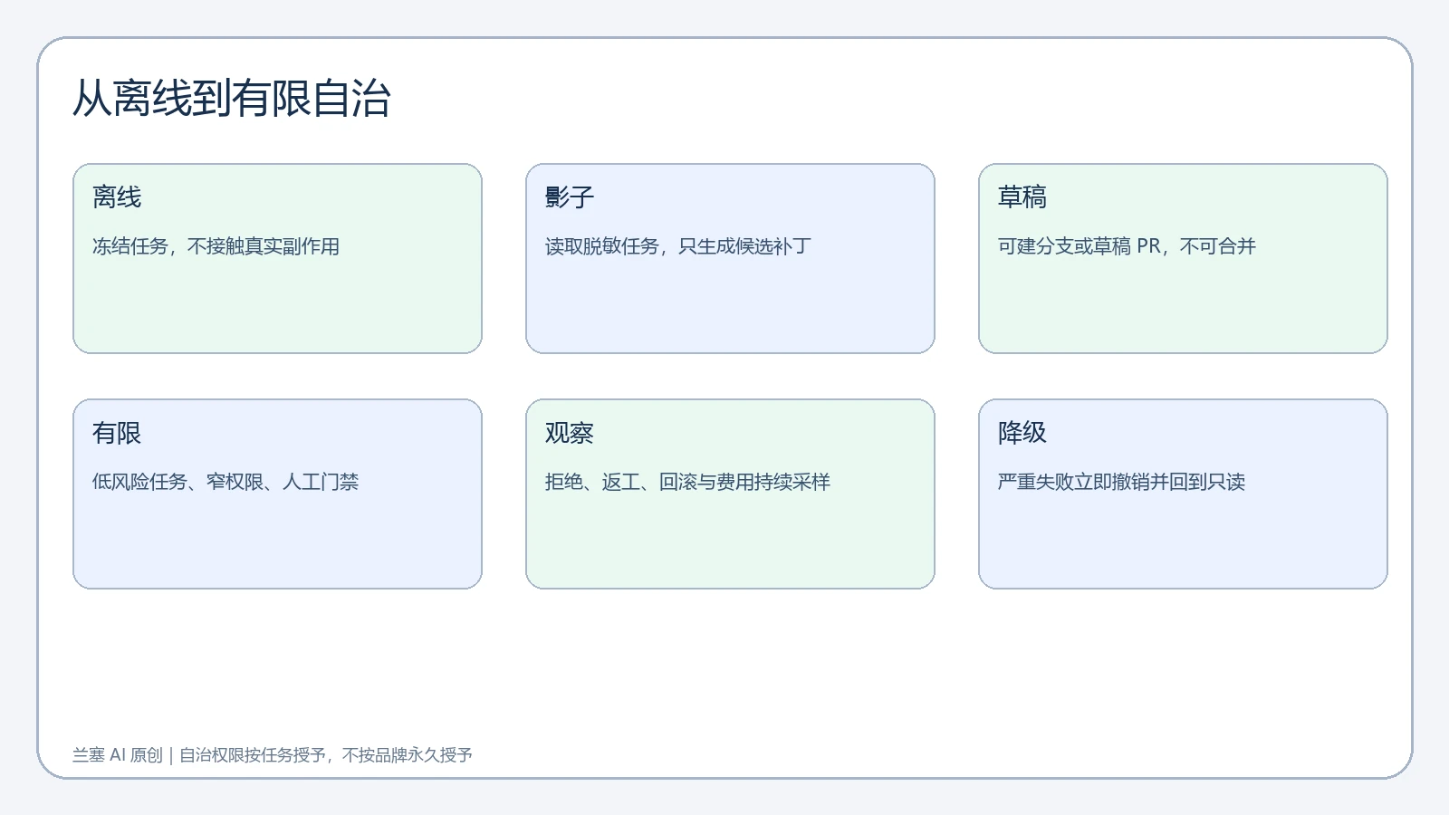Click the footer text 兰塞 AI 原创

[x=118, y=755]
